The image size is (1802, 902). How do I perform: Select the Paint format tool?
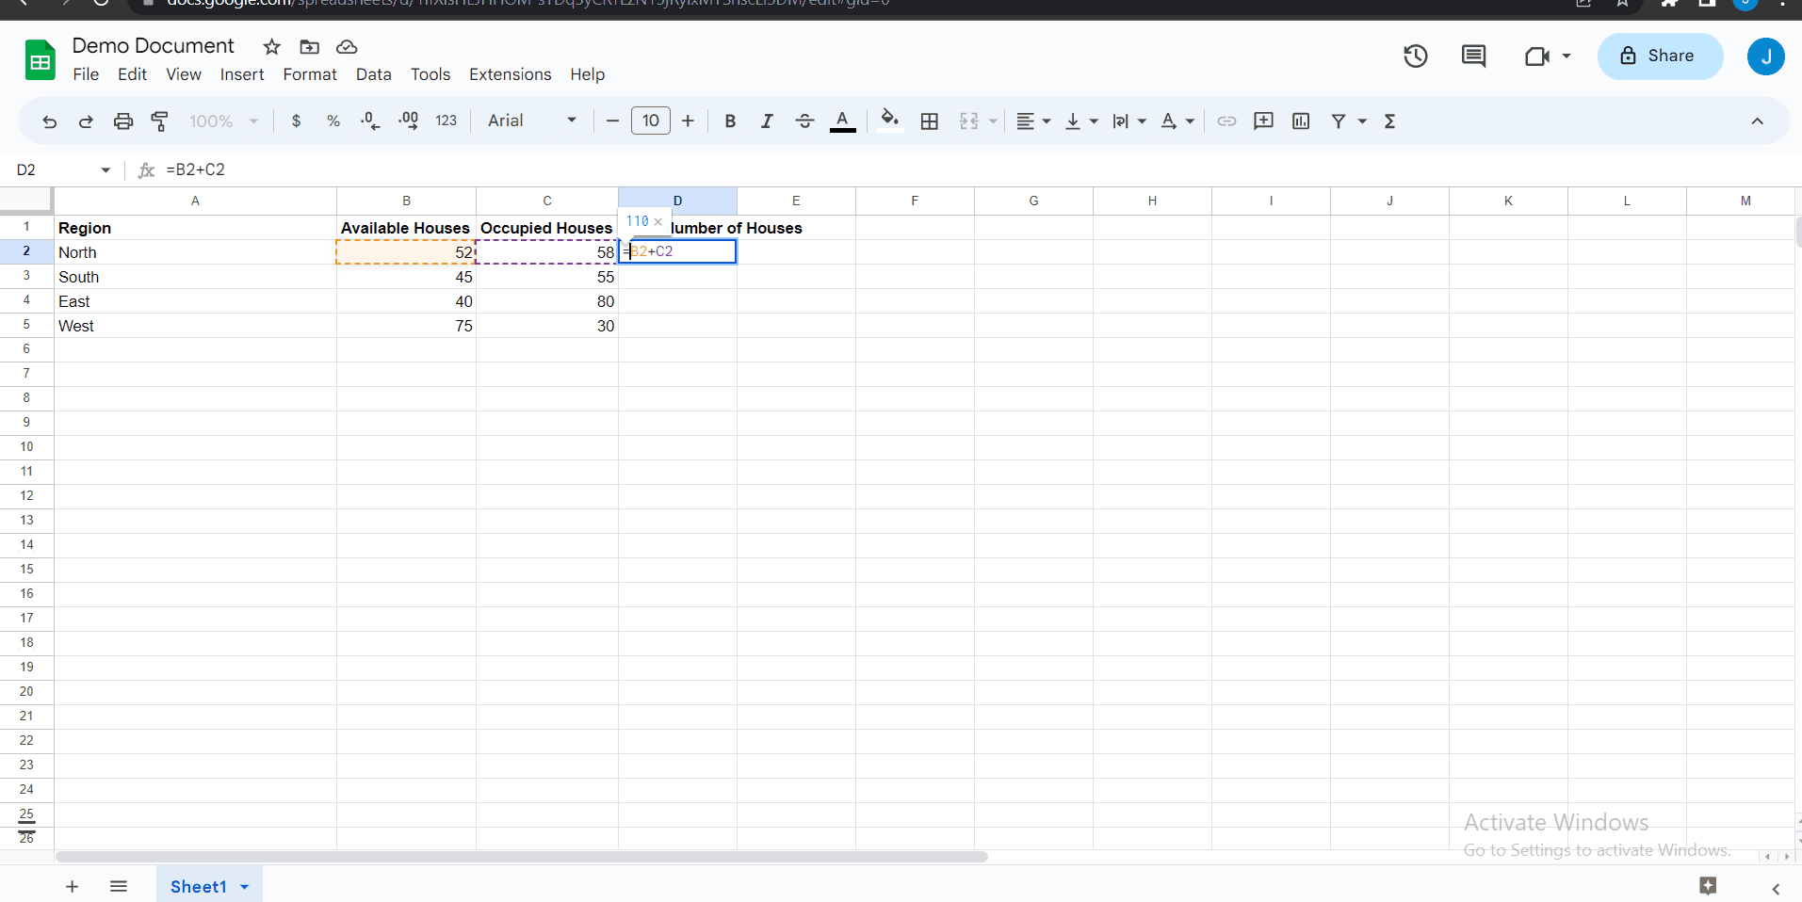tap(160, 121)
